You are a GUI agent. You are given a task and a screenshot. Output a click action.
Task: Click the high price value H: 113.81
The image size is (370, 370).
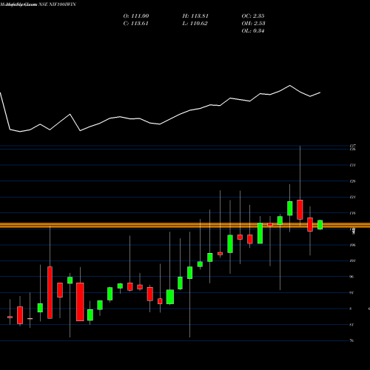195,16
